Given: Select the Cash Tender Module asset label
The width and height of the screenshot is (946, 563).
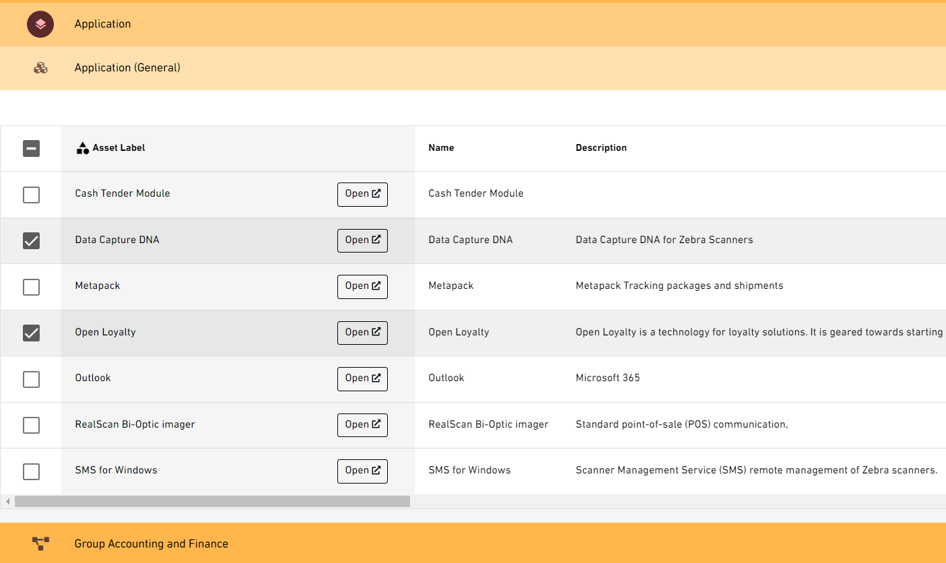Looking at the screenshot, I should click(x=123, y=193).
